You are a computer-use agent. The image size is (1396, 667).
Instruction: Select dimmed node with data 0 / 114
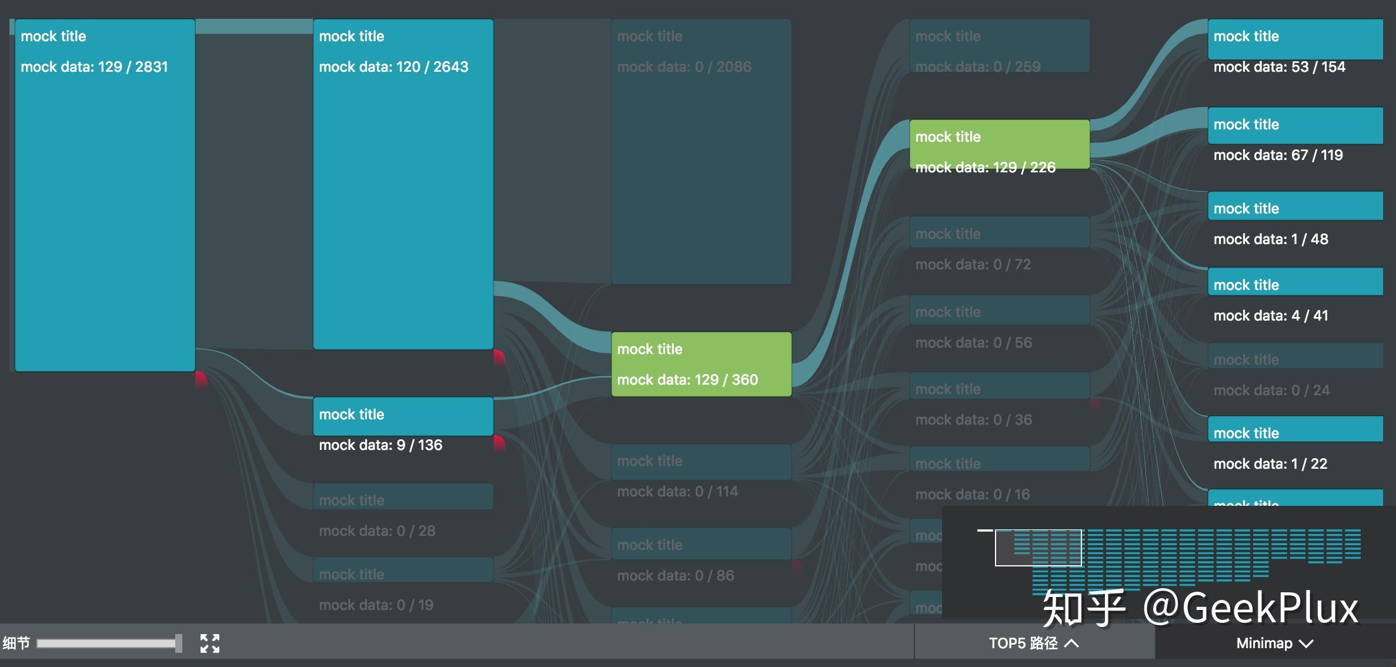coord(701,462)
